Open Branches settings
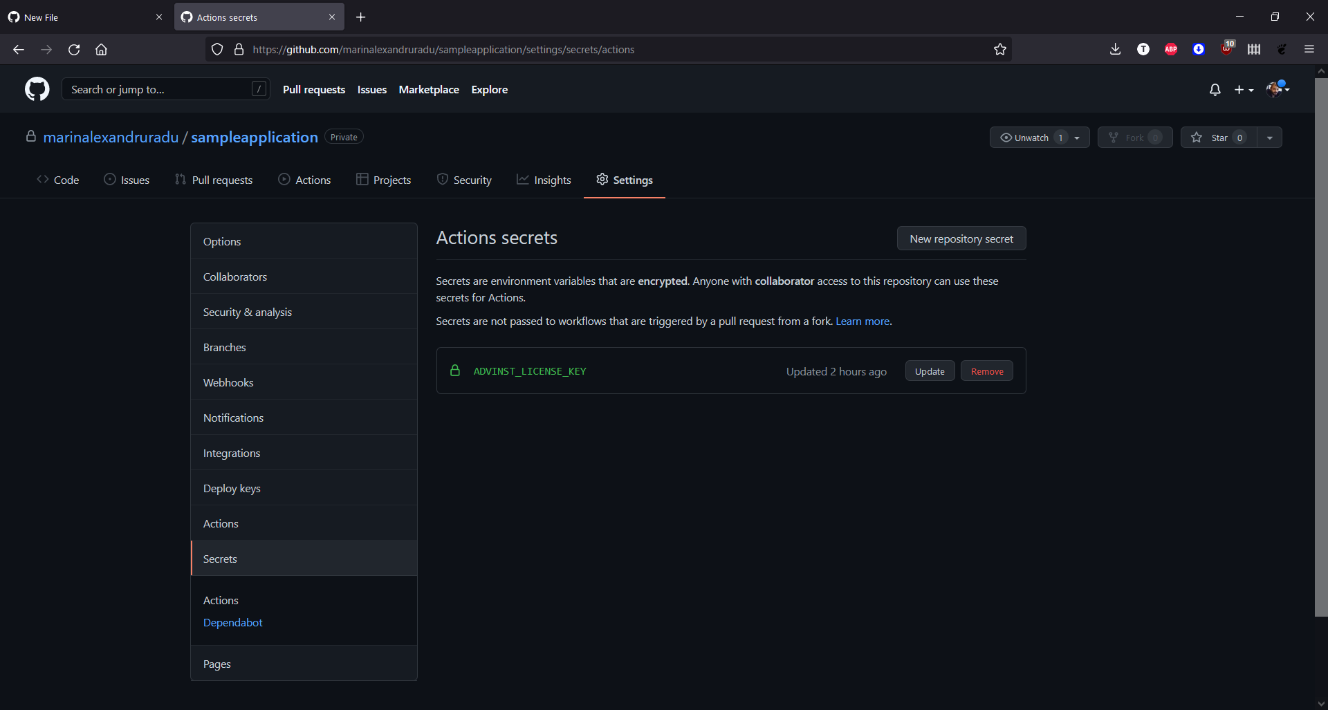 click(x=304, y=347)
